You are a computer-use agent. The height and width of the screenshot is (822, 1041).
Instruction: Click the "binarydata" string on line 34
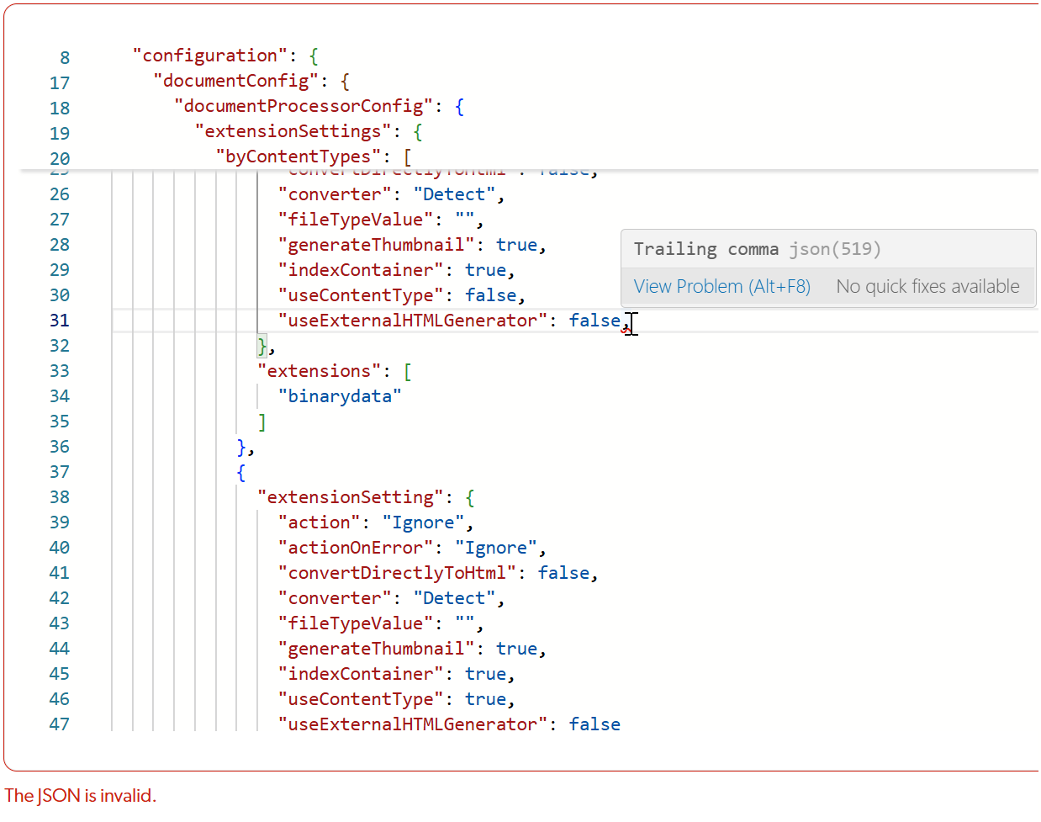(x=341, y=396)
